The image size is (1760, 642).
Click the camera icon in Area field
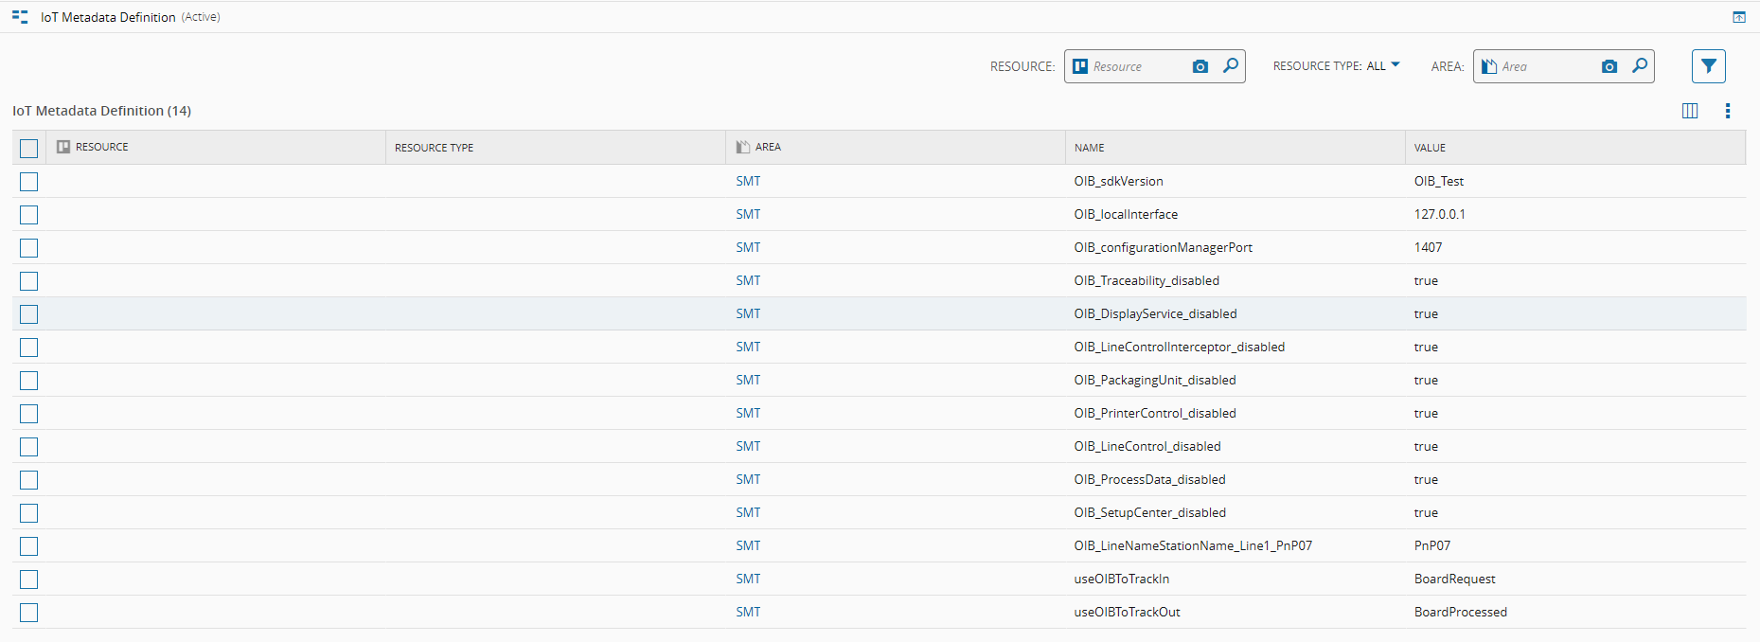point(1609,66)
